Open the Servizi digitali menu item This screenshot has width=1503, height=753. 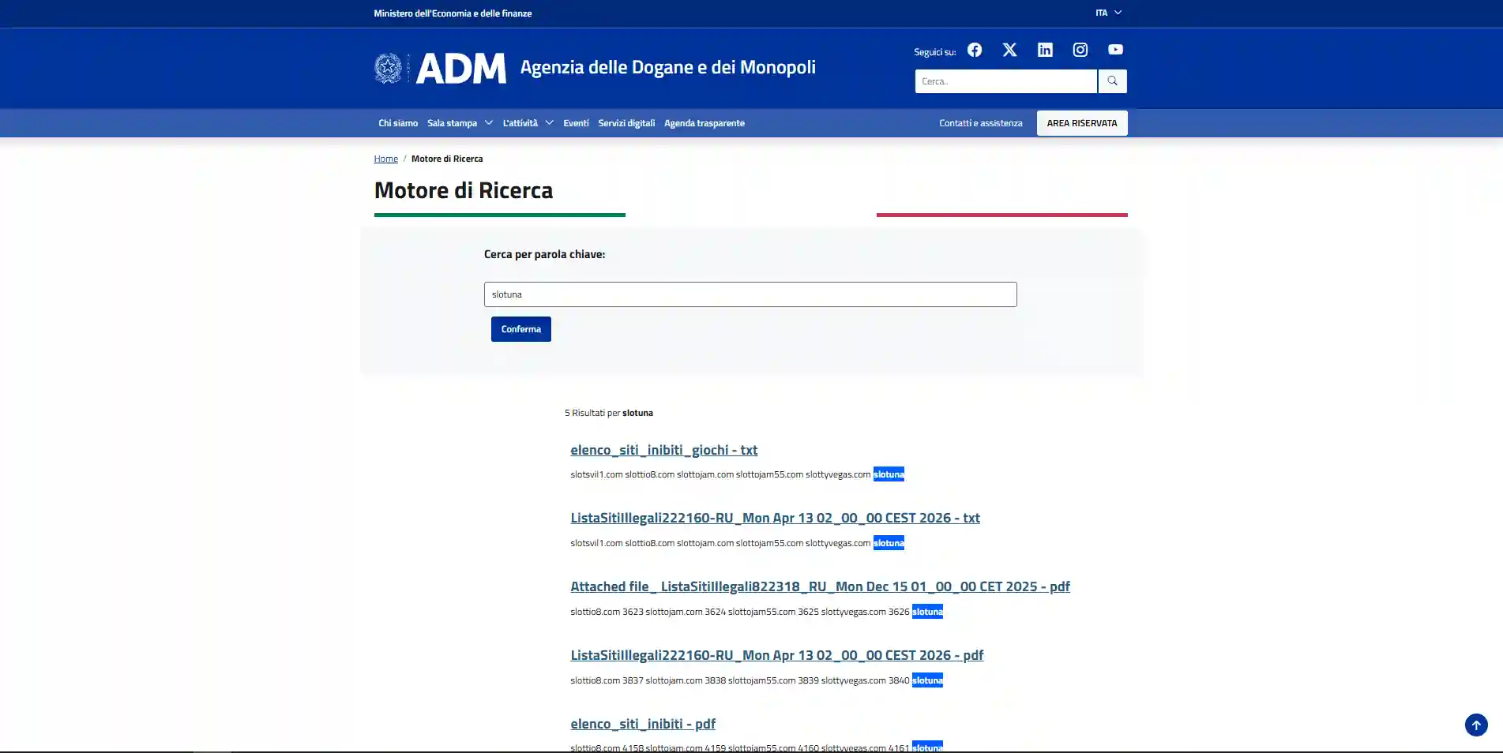coord(626,123)
